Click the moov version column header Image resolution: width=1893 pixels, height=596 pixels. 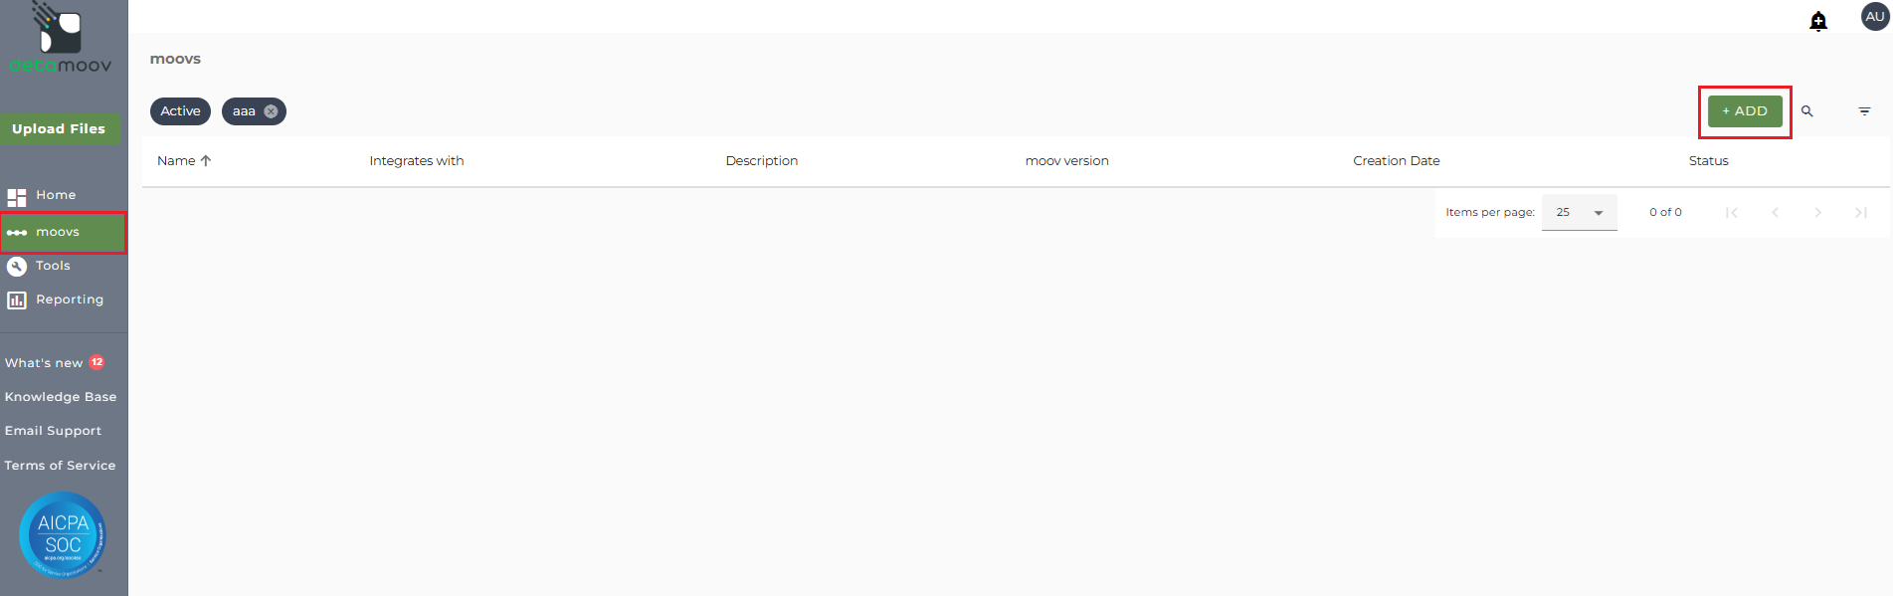click(1067, 160)
